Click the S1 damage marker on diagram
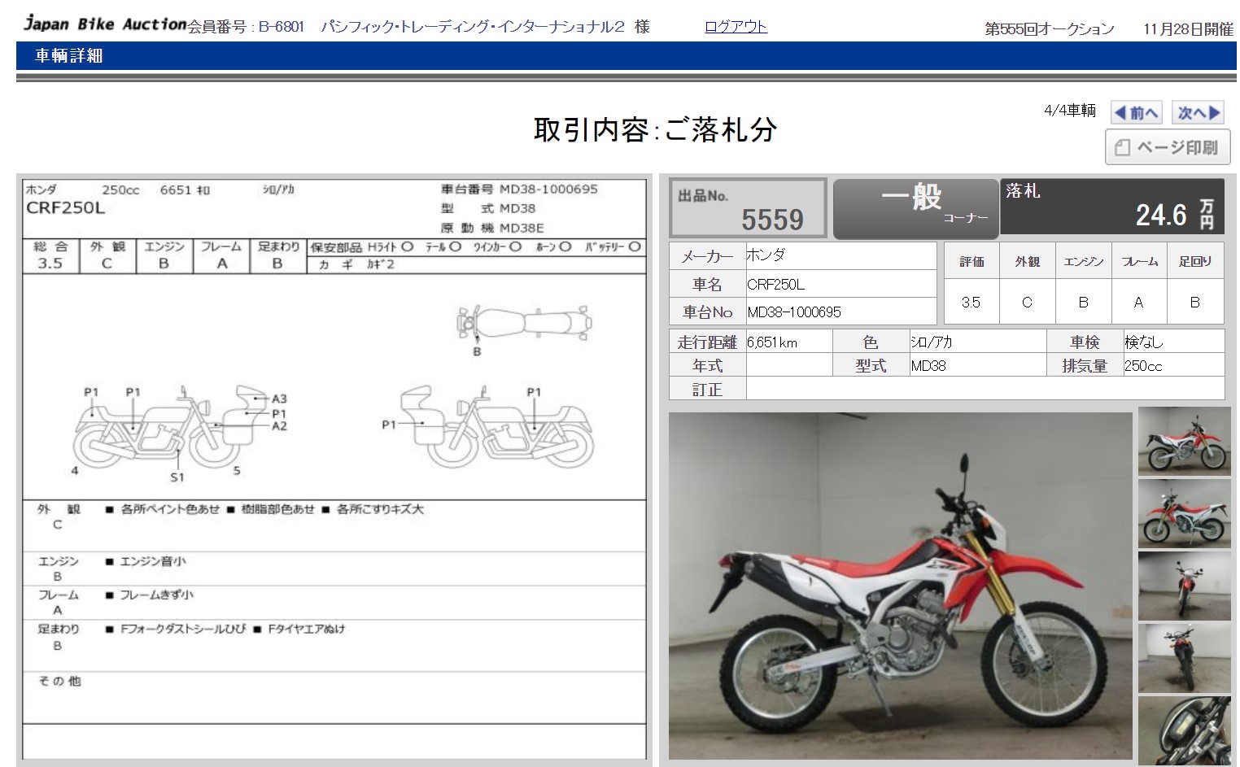This screenshot has width=1240, height=767. click(177, 477)
